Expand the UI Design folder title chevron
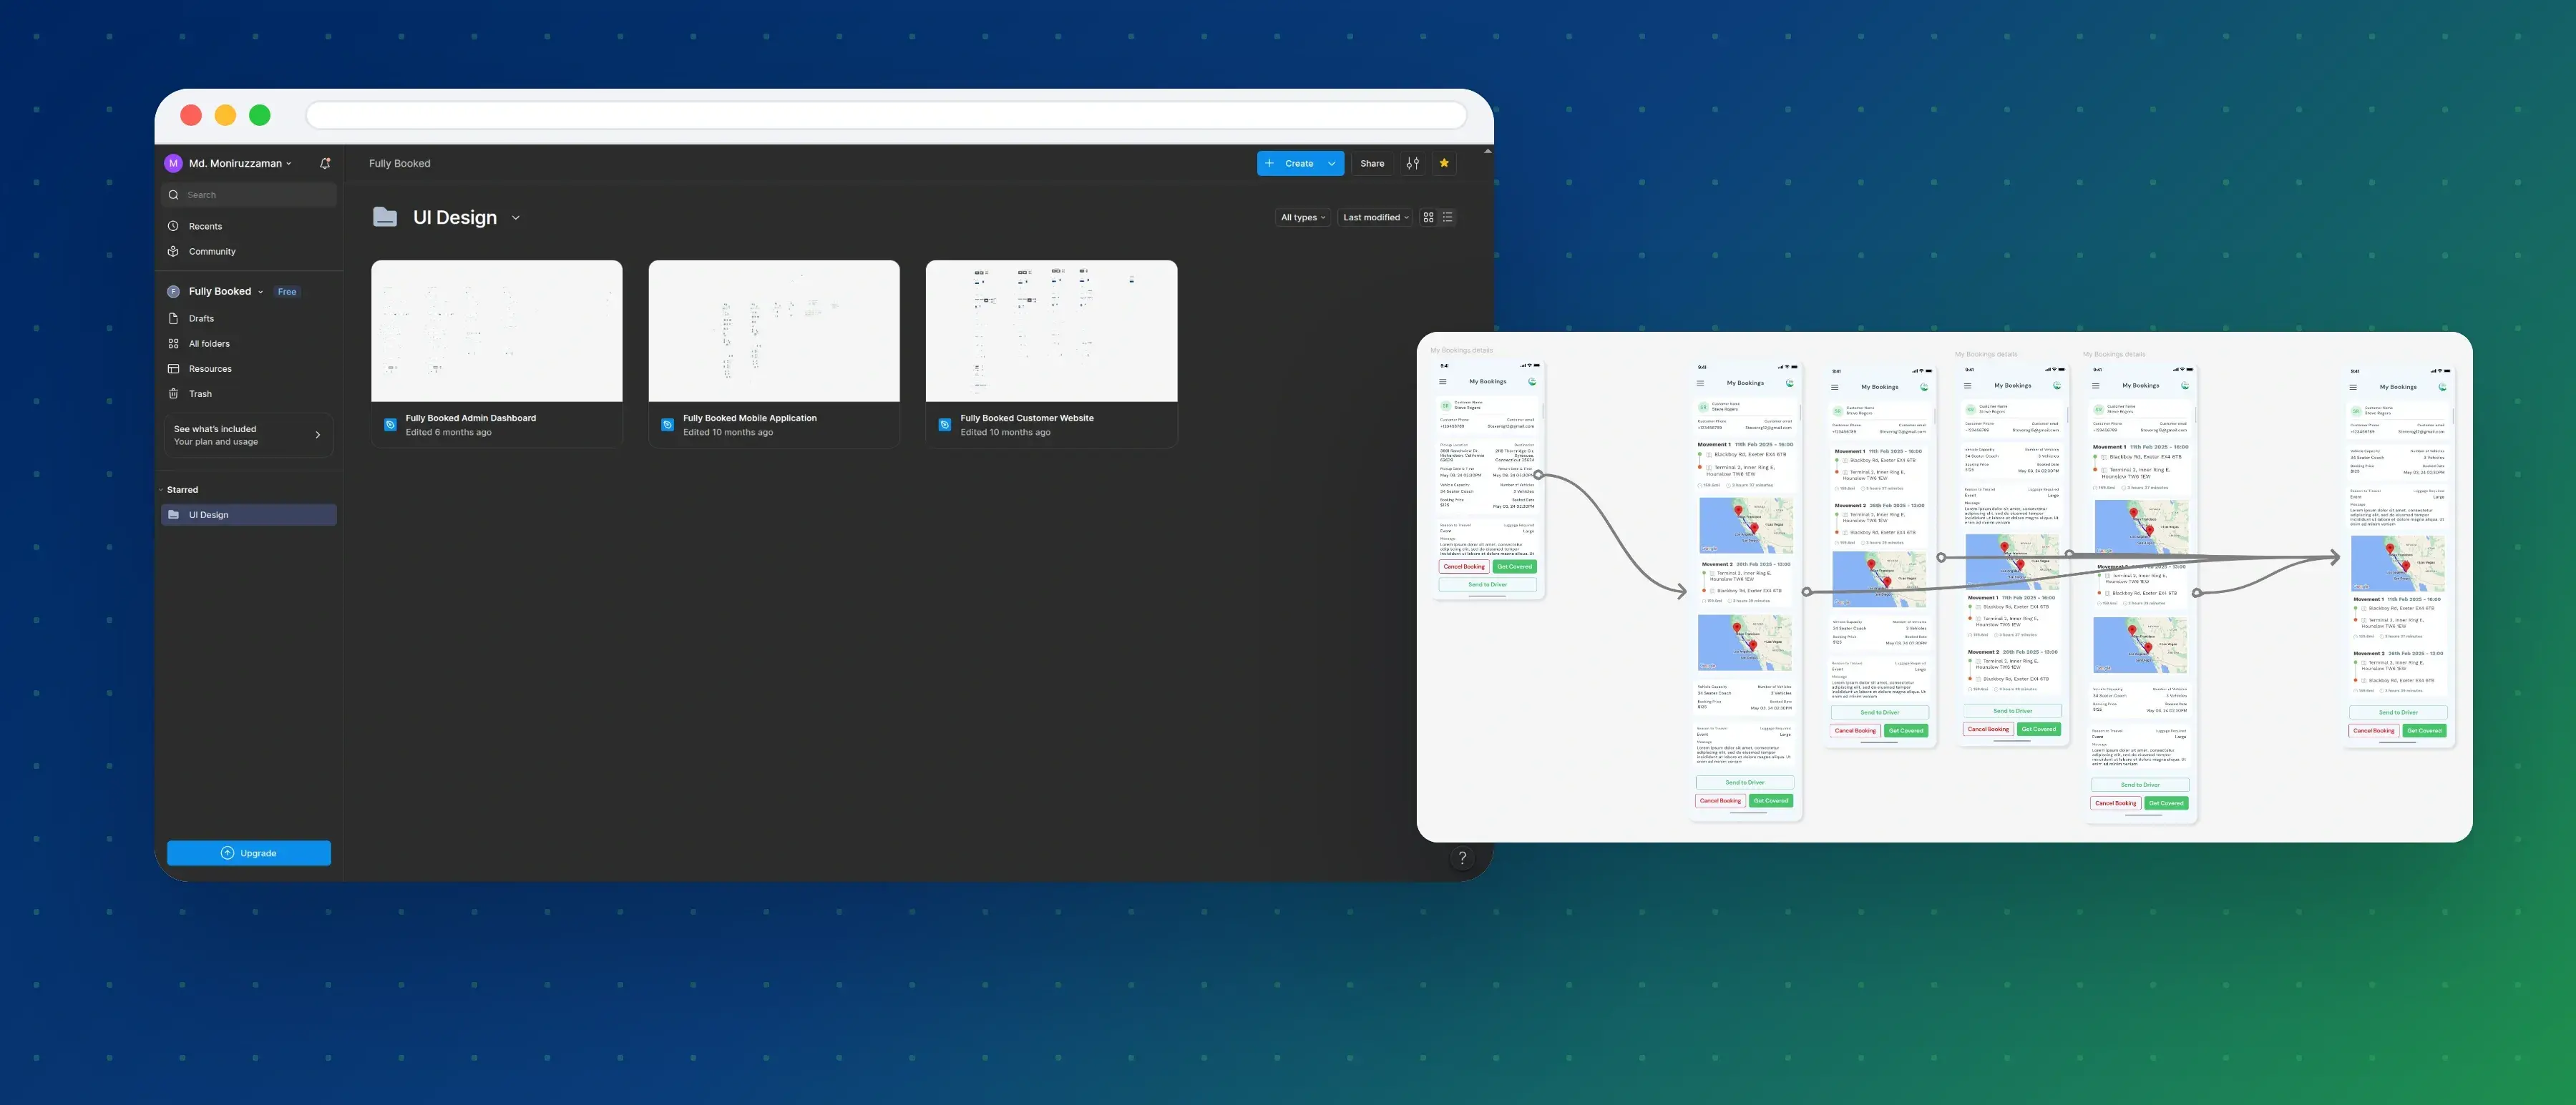This screenshot has width=2576, height=1105. click(516, 218)
